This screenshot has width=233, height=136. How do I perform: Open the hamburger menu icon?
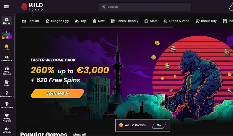pos(7,7)
